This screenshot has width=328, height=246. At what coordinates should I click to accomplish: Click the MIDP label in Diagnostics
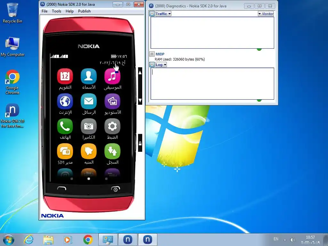point(160,54)
